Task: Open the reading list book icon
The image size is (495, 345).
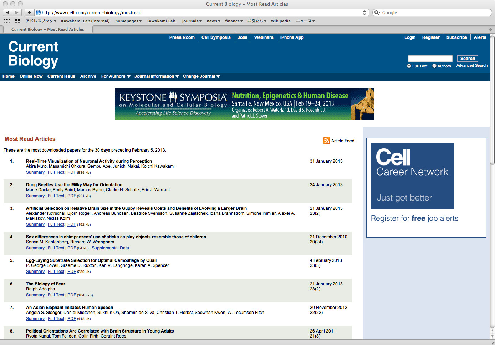Action: coord(7,21)
